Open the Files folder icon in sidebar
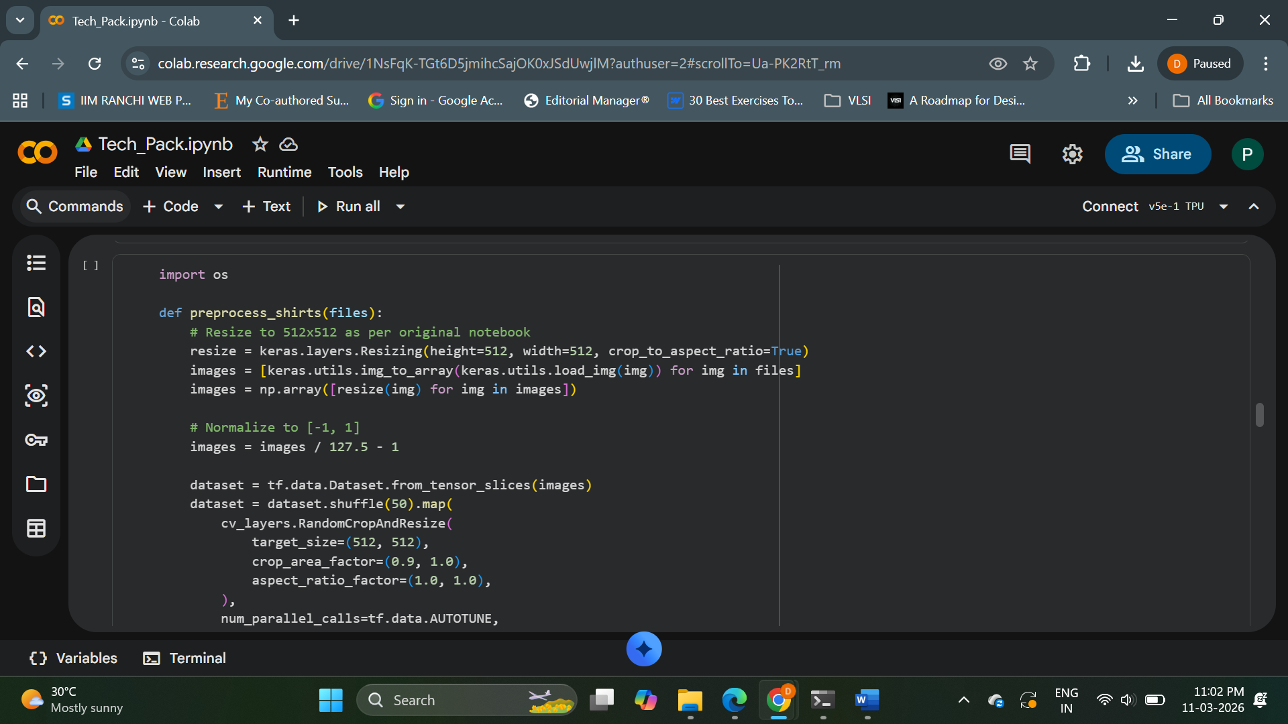The width and height of the screenshot is (1288, 724). click(x=36, y=484)
